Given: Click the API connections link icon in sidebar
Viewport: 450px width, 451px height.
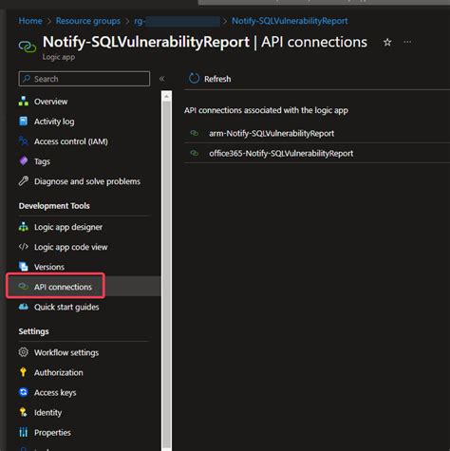Looking at the screenshot, I should pyautogui.click(x=24, y=287).
